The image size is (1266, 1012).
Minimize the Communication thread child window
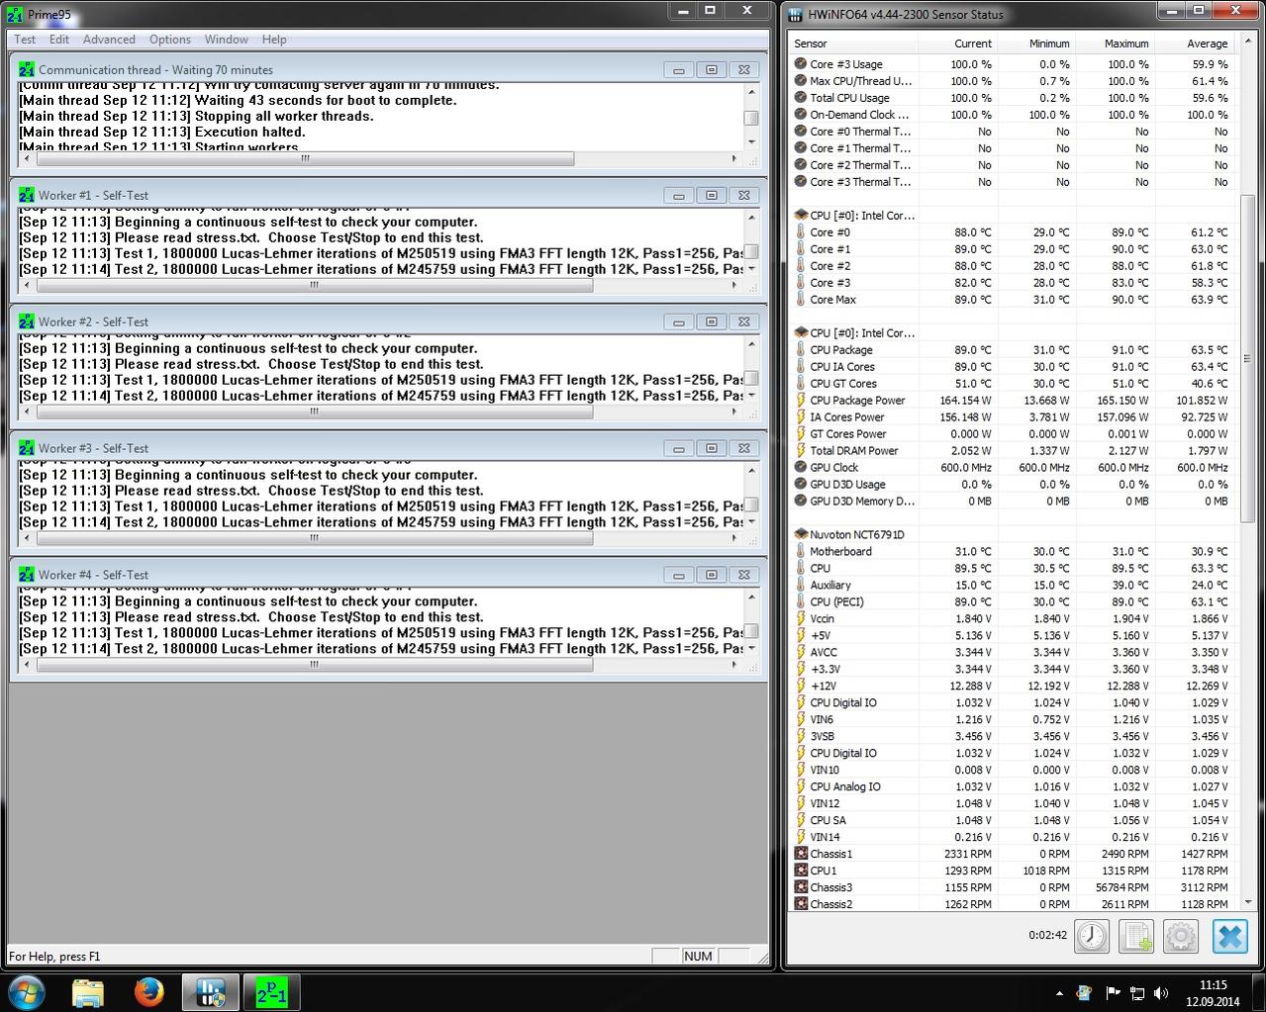click(x=679, y=70)
